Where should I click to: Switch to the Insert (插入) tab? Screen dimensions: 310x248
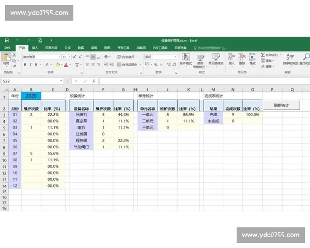point(35,48)
